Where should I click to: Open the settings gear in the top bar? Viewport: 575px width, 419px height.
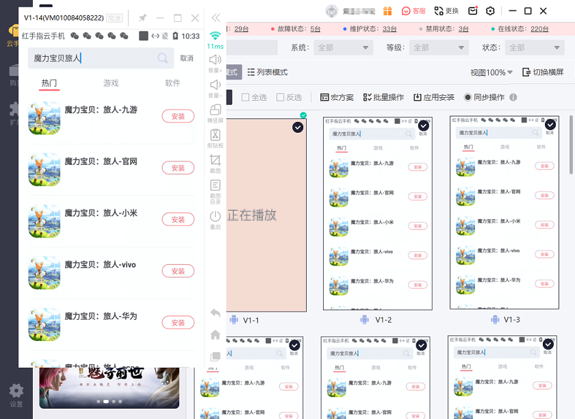pos(490,11)
